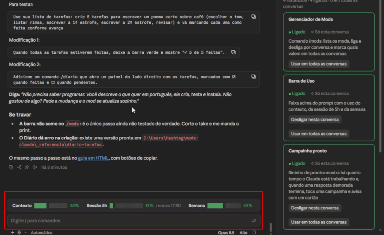The image size is (384, 235).
Task: Pin the assistant message
Action: [x=27, y=167]
